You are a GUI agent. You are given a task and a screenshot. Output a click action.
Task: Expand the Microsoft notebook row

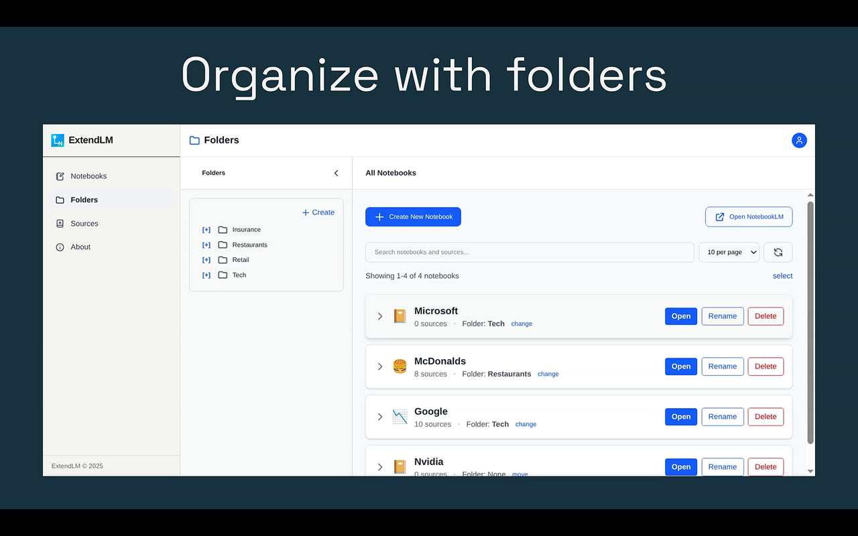(380, 316)
